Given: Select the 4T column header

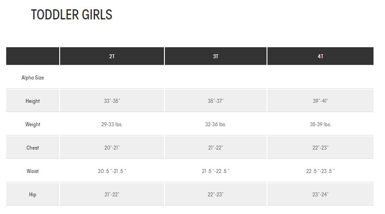Looking at the screenshot, I should (x=320, y=56).
